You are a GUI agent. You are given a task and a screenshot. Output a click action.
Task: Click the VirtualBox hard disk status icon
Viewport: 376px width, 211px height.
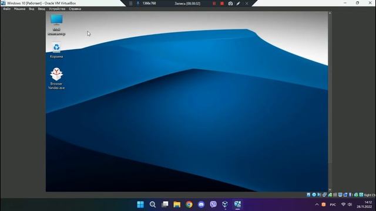[308, 195]
